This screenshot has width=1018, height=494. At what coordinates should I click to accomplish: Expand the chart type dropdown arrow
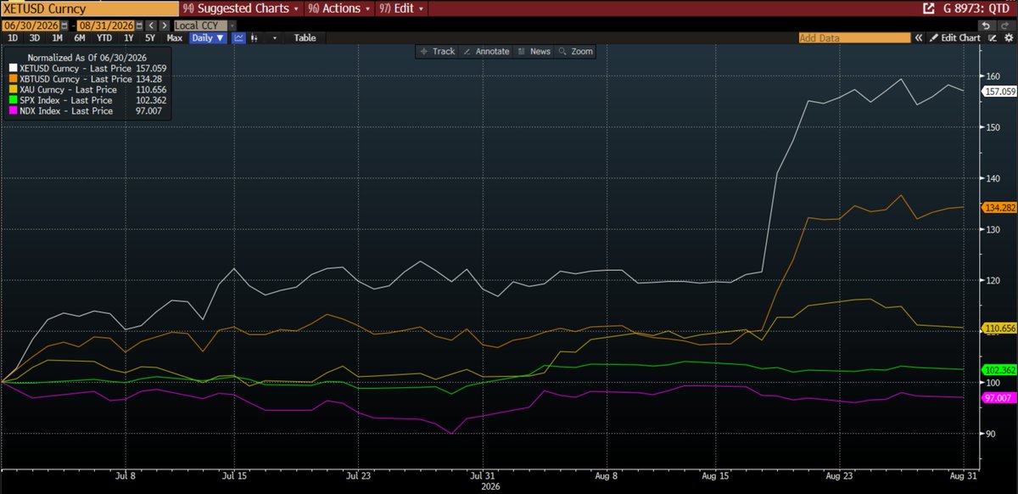tap(275, 38)
